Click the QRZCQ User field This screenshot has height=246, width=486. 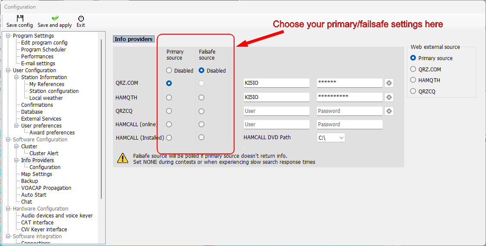coord(277,111)
